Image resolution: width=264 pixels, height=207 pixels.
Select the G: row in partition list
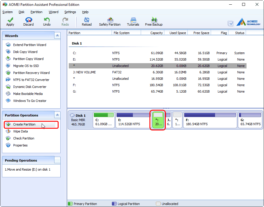point(158,91)
